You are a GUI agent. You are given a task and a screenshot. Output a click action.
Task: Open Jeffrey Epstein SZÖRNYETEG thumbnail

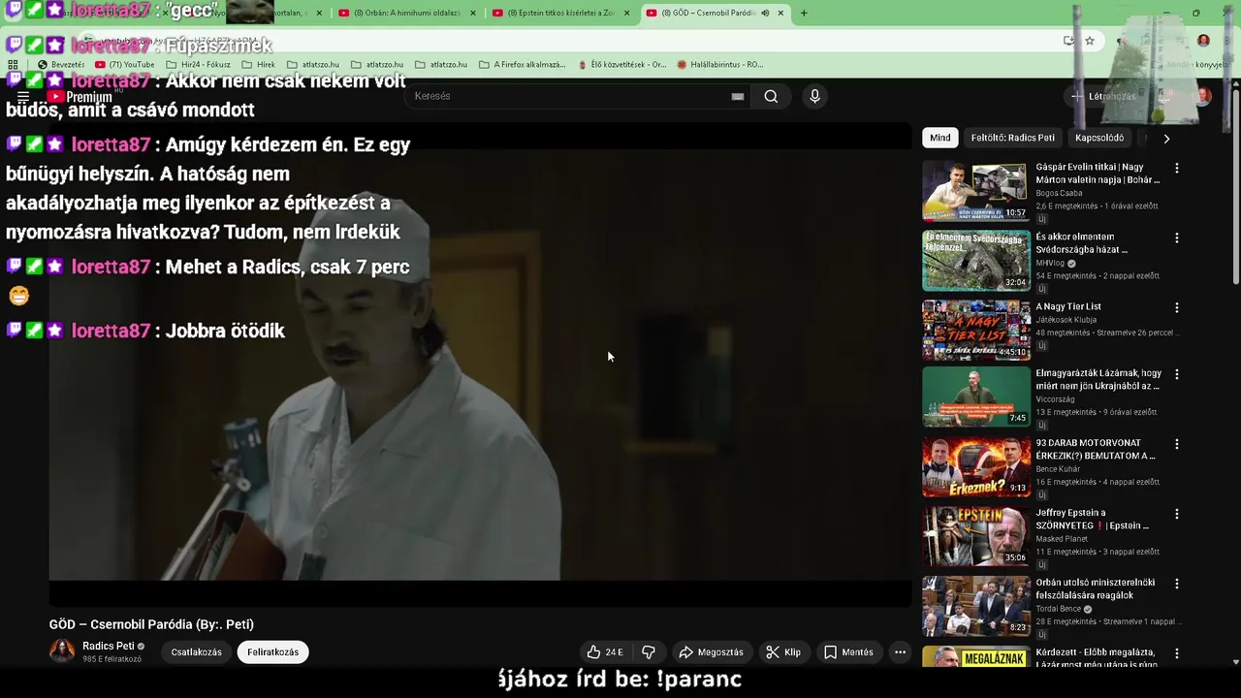click(976, 537)
